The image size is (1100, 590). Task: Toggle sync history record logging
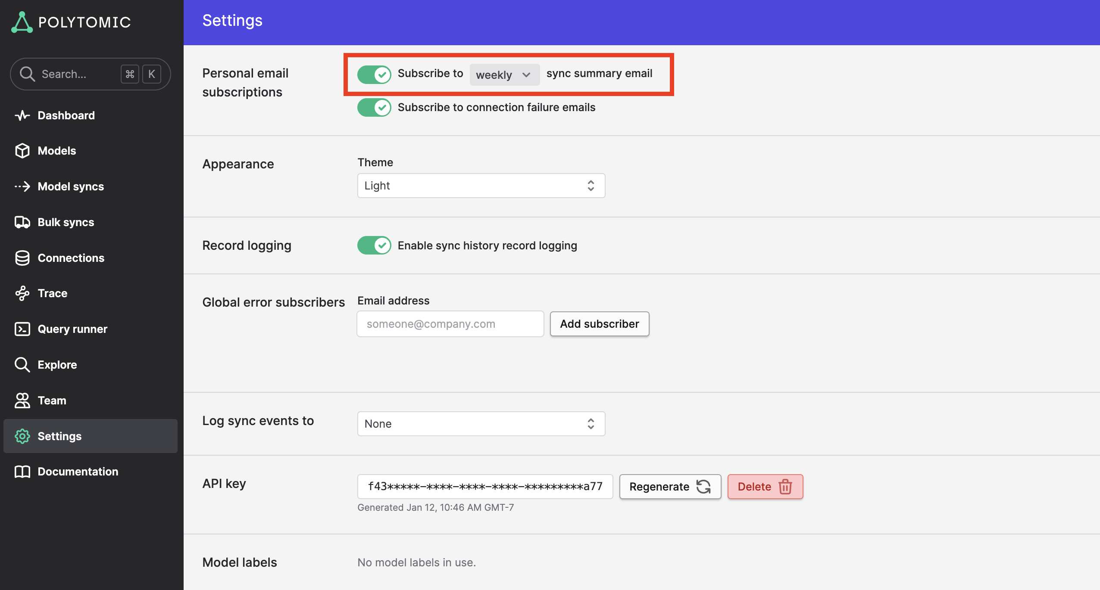point(374,245)
